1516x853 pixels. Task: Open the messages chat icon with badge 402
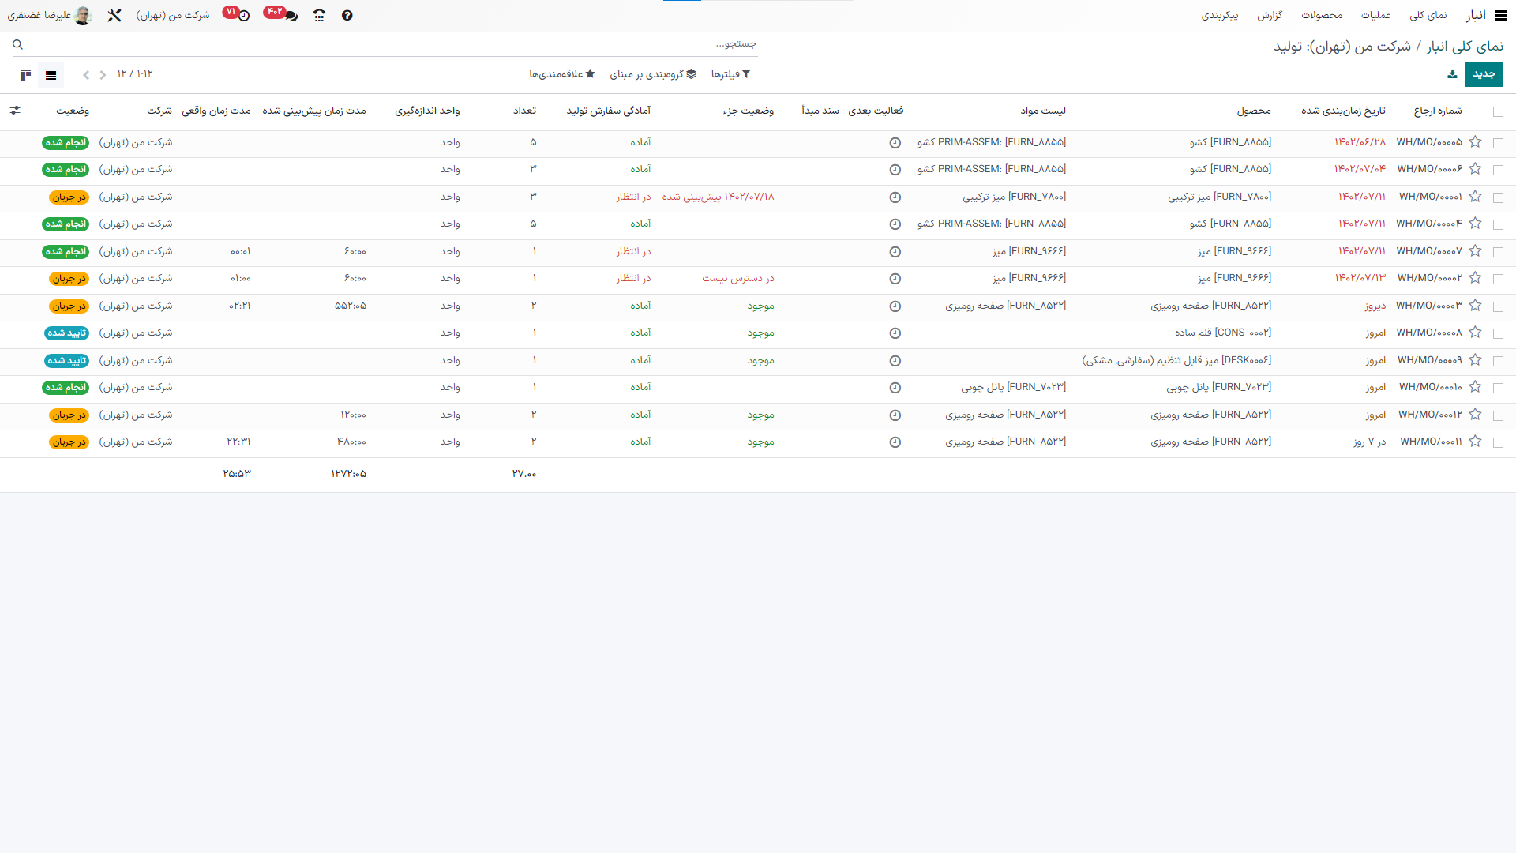[x=291, y=16]
